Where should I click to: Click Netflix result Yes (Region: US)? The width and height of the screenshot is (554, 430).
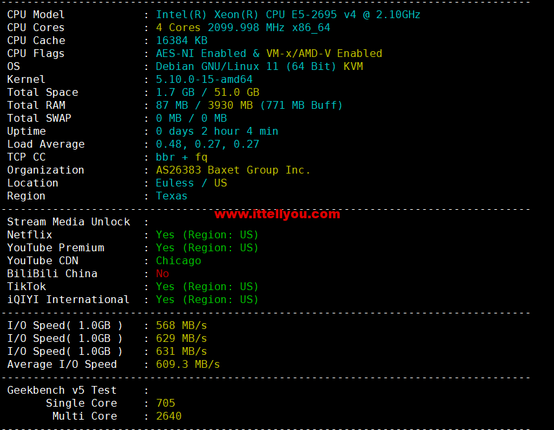[x=207, y=235]
